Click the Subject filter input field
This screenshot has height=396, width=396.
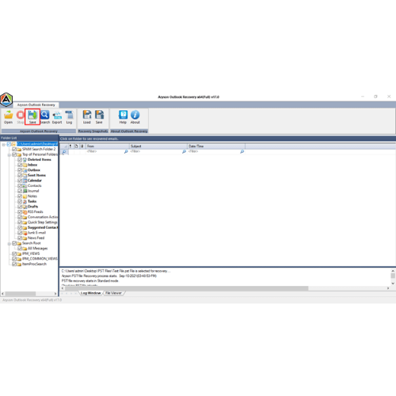click(156, 151)
